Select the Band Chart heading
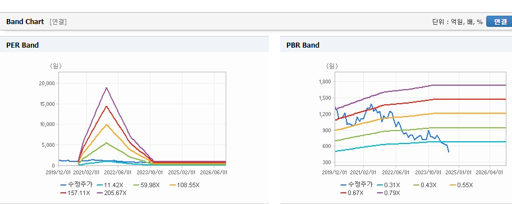The height and width of the screenshot is (204, 512). coord(25,22)
